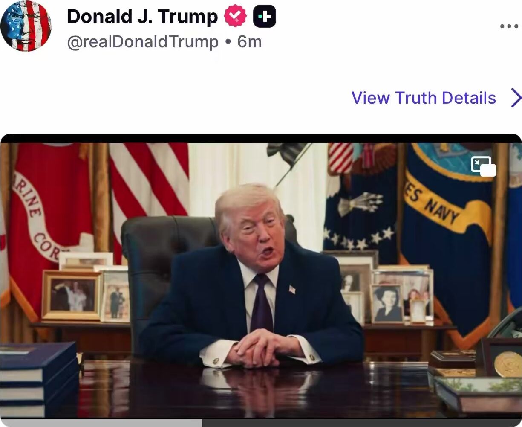The image size is (522, 427).
Task: Open View Truth Details
Action: point(424,98)
